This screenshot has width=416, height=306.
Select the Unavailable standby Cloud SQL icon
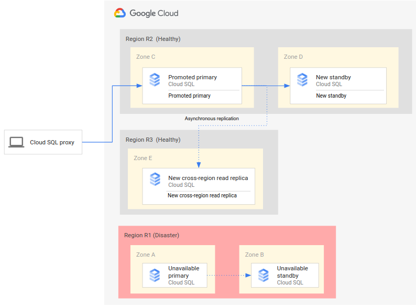click(x=263, y=275)
